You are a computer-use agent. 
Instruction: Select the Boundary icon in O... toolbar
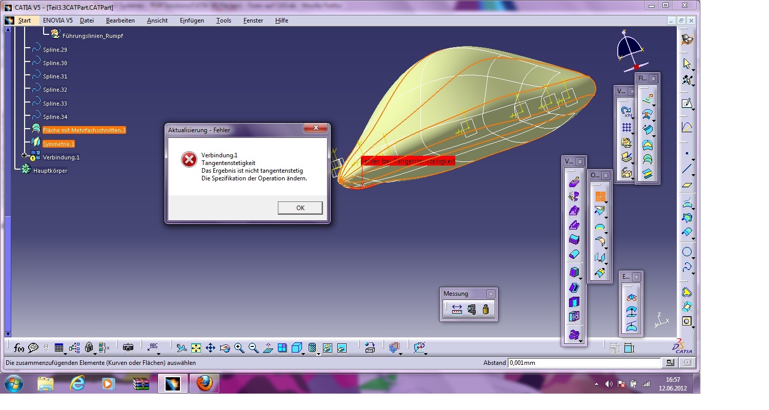[x=599, y=226]
